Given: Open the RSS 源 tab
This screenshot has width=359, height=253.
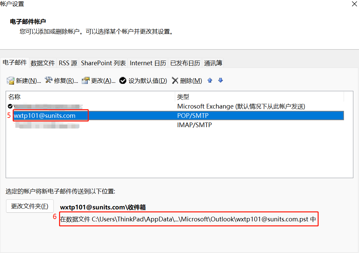Looking at the screenshot, I should 68,63.
